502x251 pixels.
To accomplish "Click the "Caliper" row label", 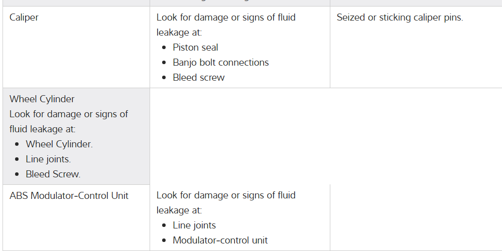I will [x=24, y=18].
